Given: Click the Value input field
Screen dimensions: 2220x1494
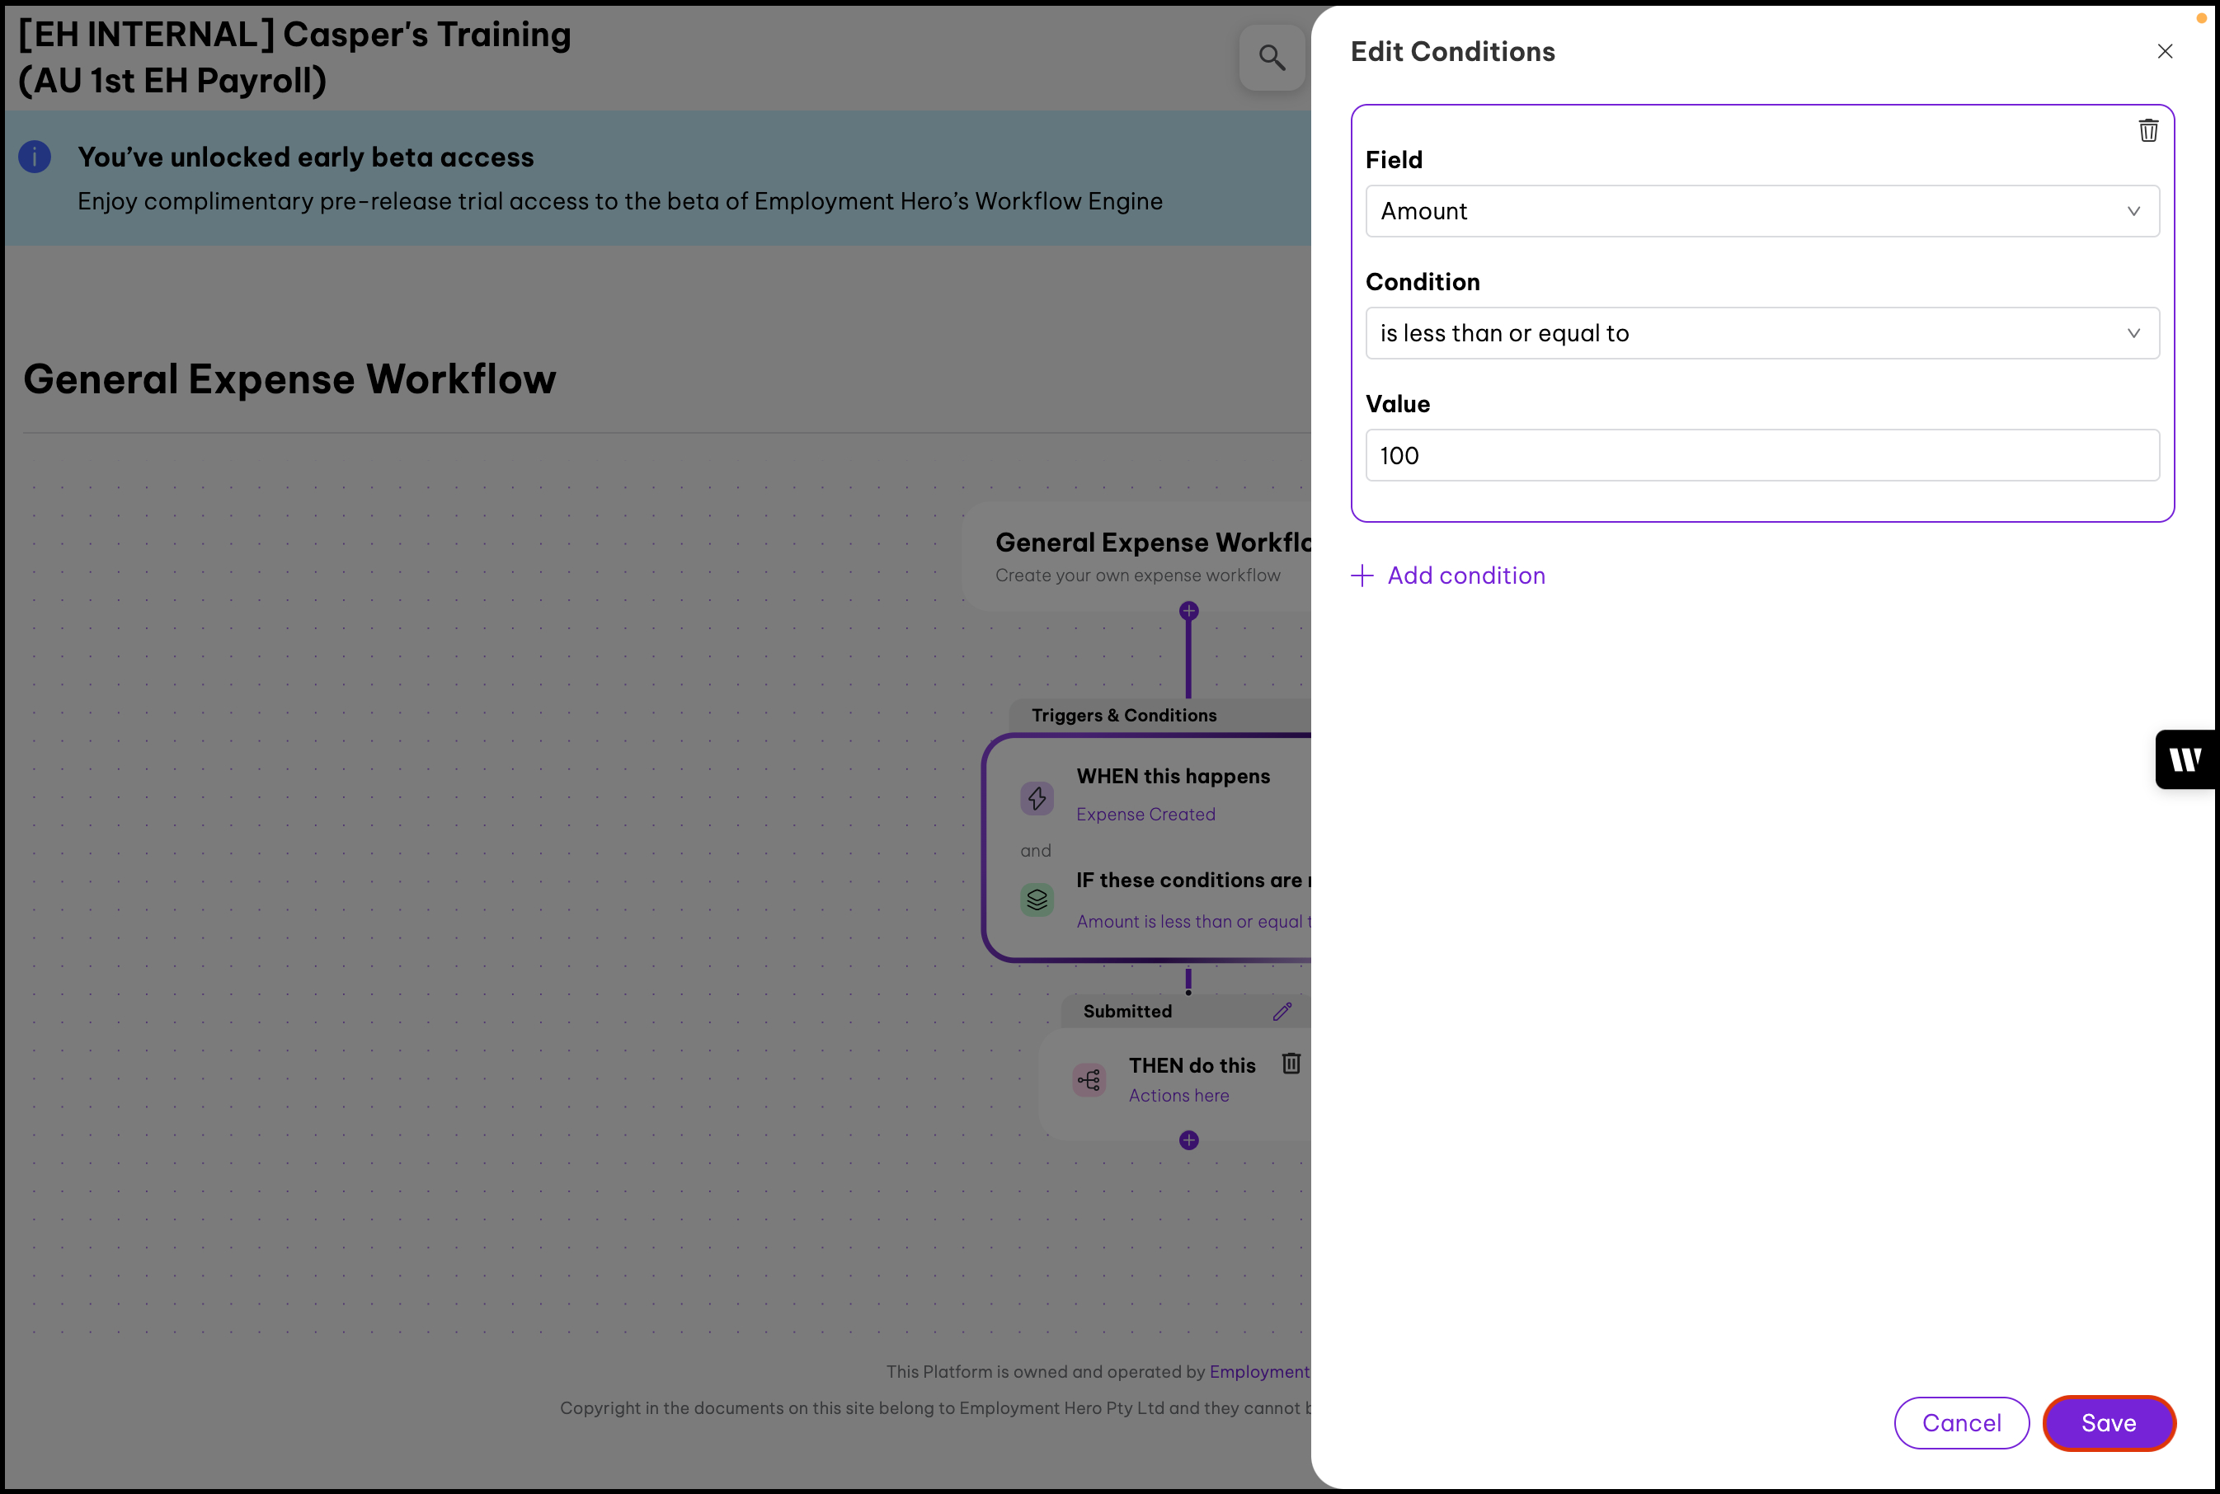Looking at the screenshot, I should pos(1761,455).
